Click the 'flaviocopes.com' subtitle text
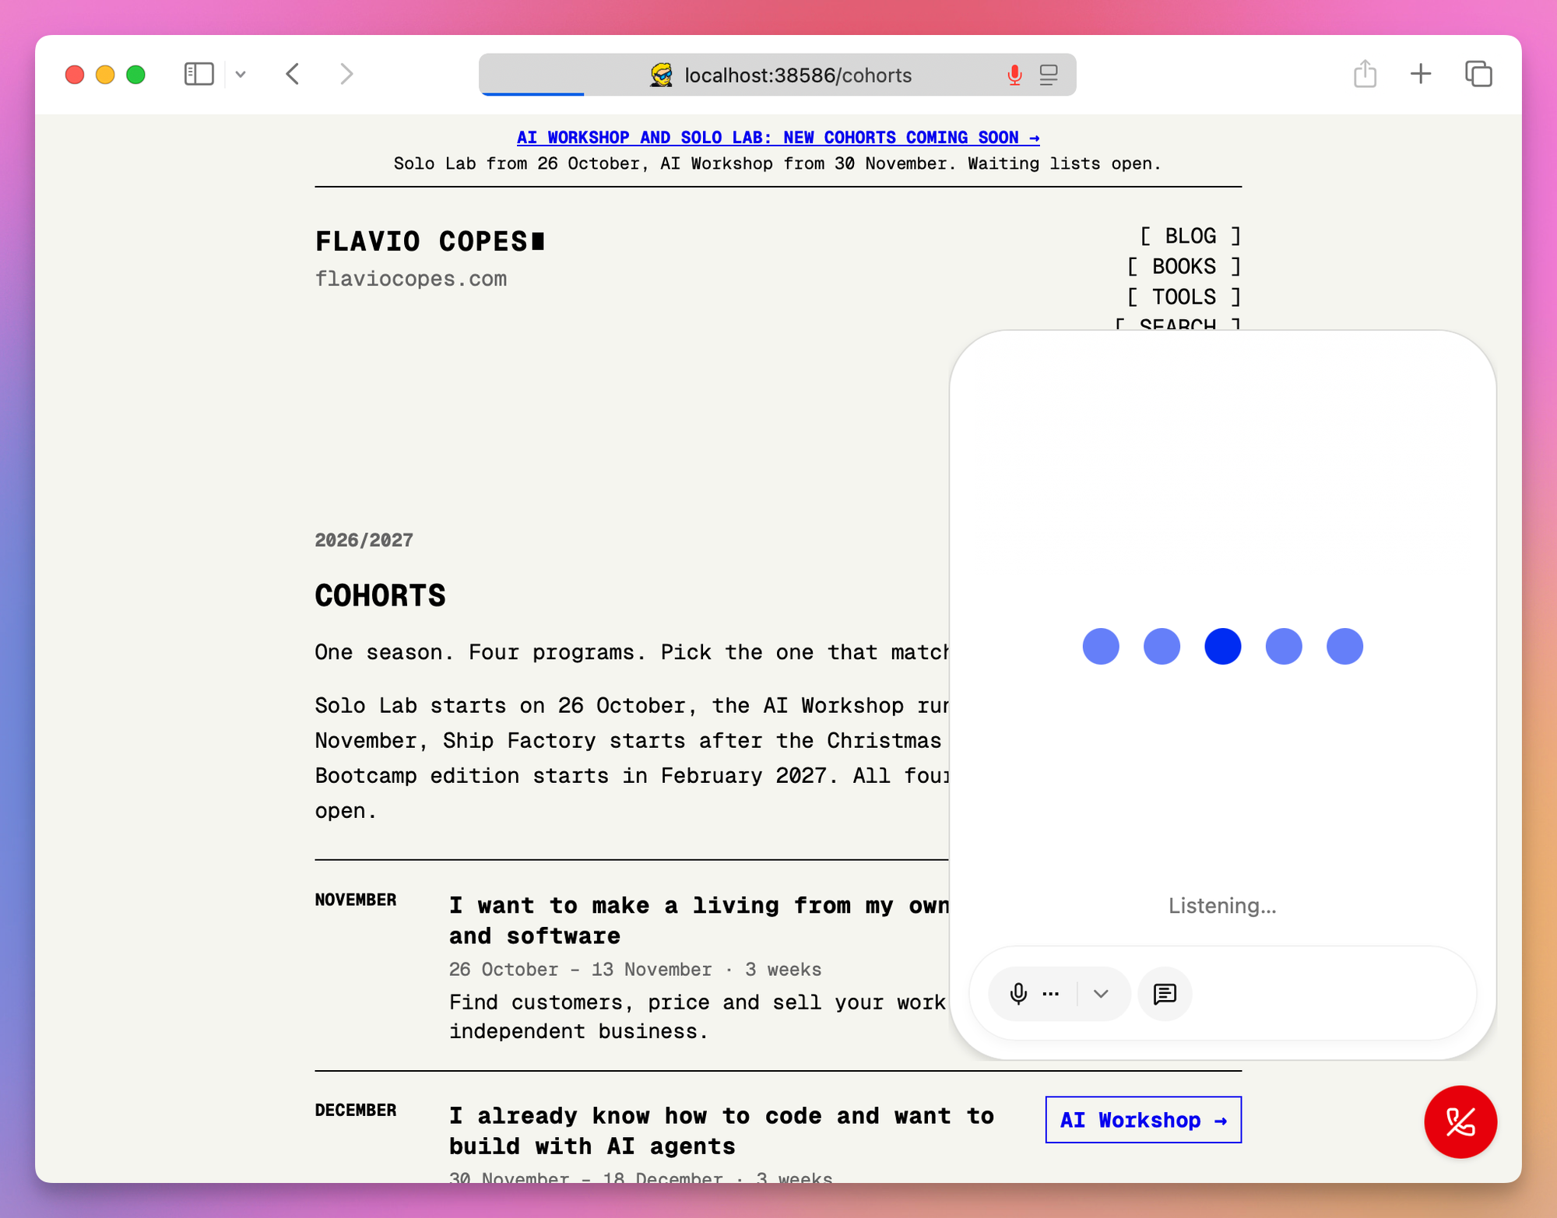Image resolution: width=1557 pixels, height=1218 pixels. (x=411, y=279)
